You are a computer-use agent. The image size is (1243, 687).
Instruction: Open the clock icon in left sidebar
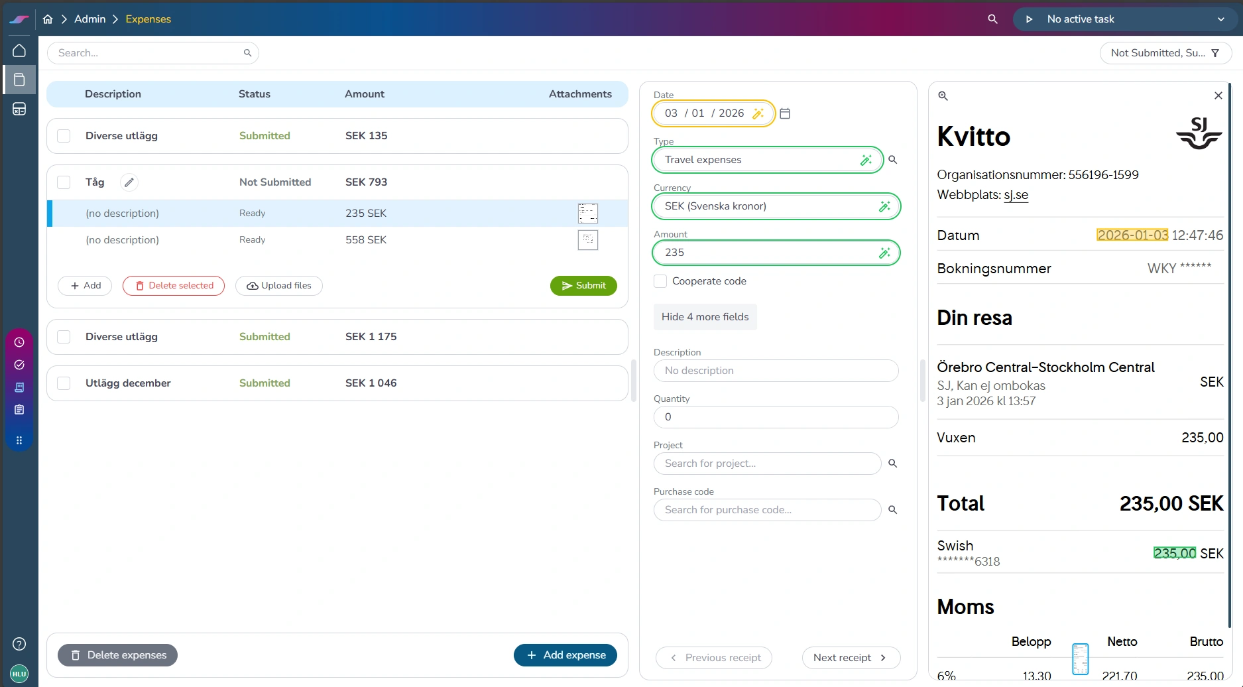click(19, 342)
